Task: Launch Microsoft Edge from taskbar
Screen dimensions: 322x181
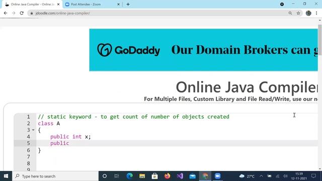Action: (x=129, y=176)
